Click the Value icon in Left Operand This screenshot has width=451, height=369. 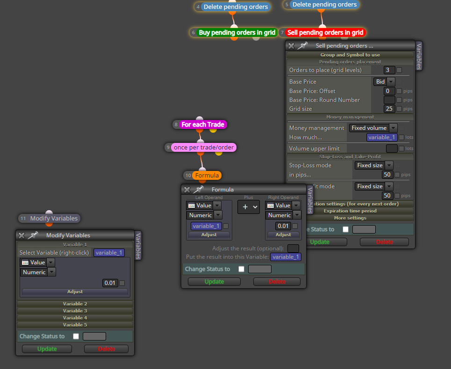point(192,206)
